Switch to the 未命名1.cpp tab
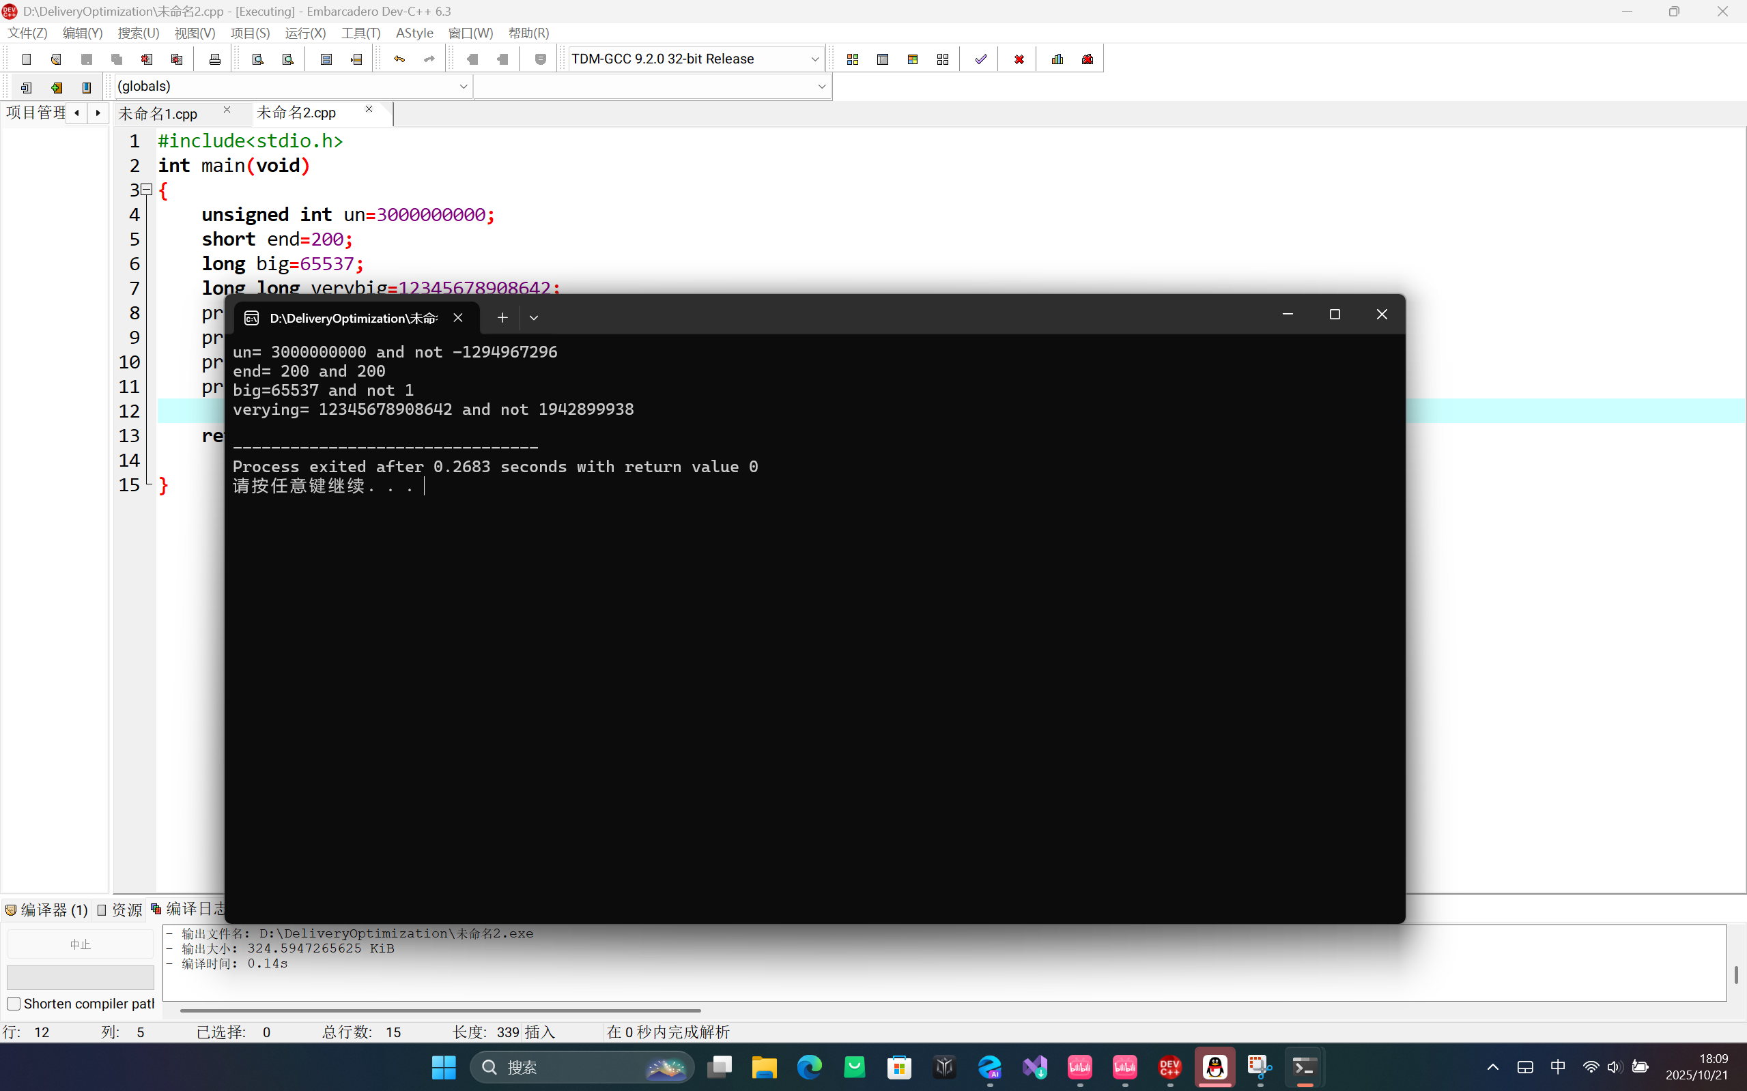This screenshot has width=1747, height=1091. (x=158, y=113)
